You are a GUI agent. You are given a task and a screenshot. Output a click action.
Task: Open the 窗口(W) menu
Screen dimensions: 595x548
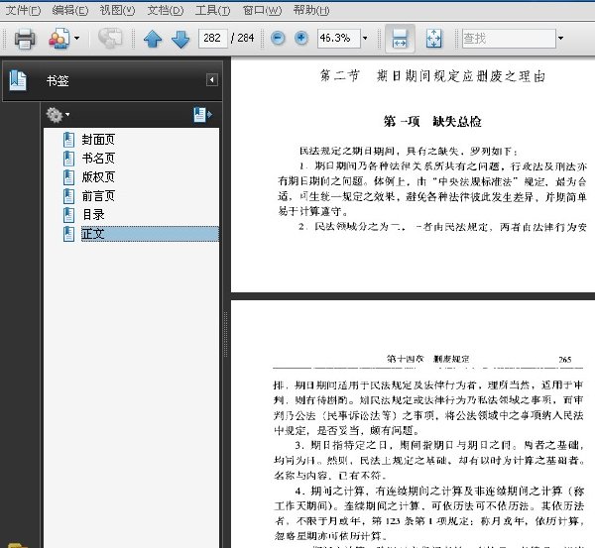[262, 10]
